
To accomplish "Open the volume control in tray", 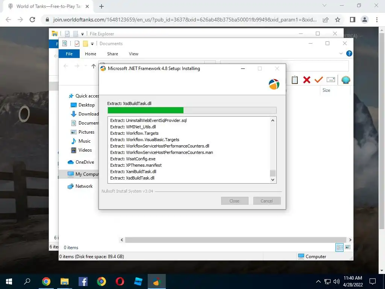I will click(x=336, y=281).
